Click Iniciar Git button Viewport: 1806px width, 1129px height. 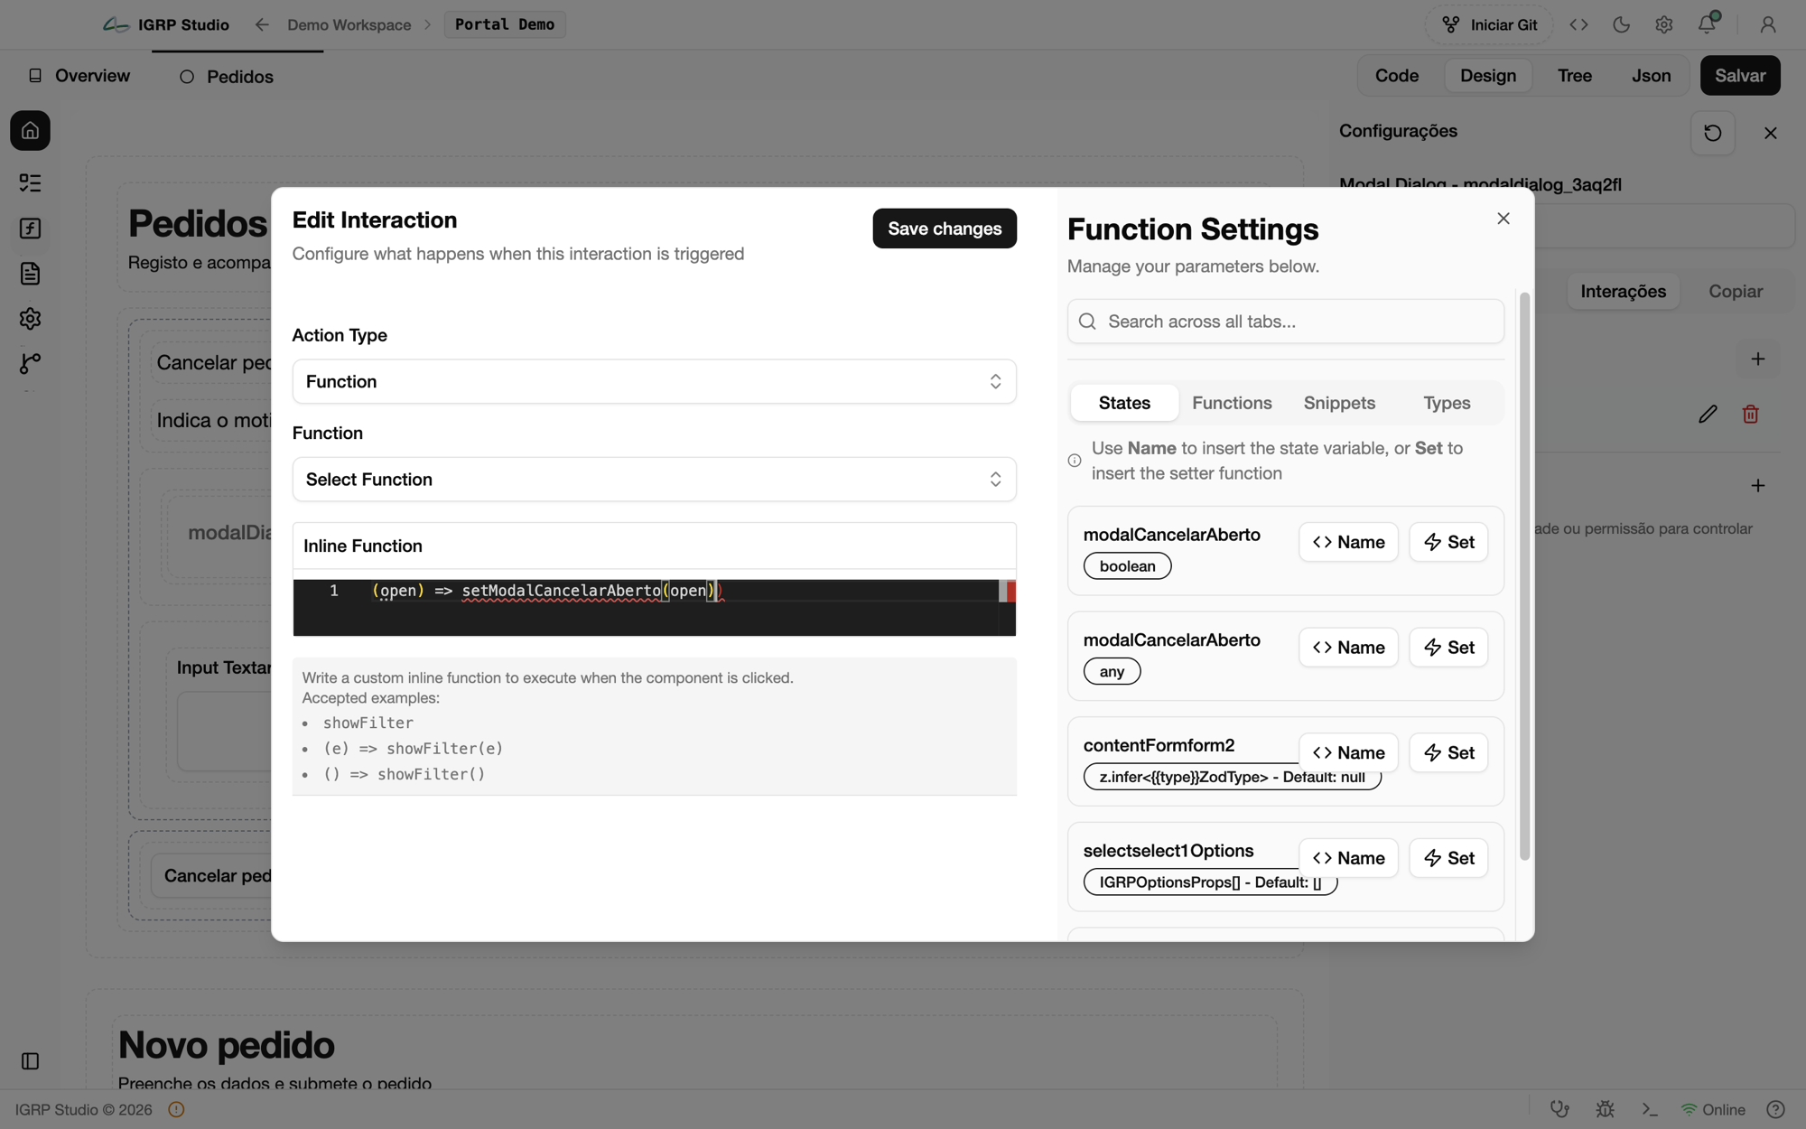pyautogui.click(x=1489, y=24)
